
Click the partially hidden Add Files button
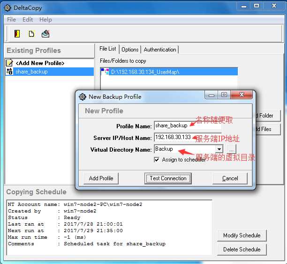click(268, 129)
